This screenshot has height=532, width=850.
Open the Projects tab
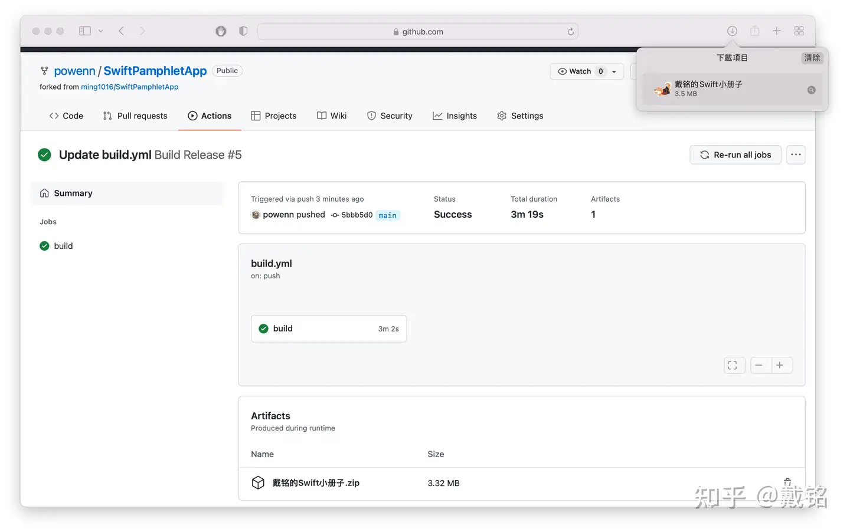coord(273,116)
